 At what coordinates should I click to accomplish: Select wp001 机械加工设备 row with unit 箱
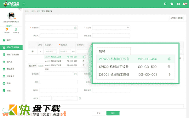(65, 57)
